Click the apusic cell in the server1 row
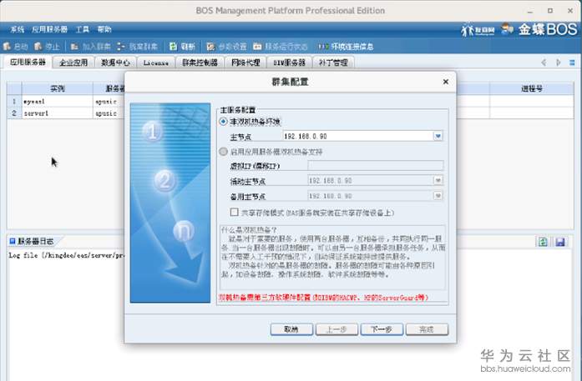This screenshot has height=381, width=582. pyautogui.click(x=109, y=113)
